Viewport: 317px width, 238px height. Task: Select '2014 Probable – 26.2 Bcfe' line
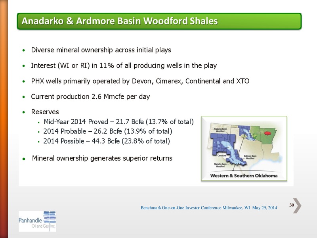(x=108, y=131)
